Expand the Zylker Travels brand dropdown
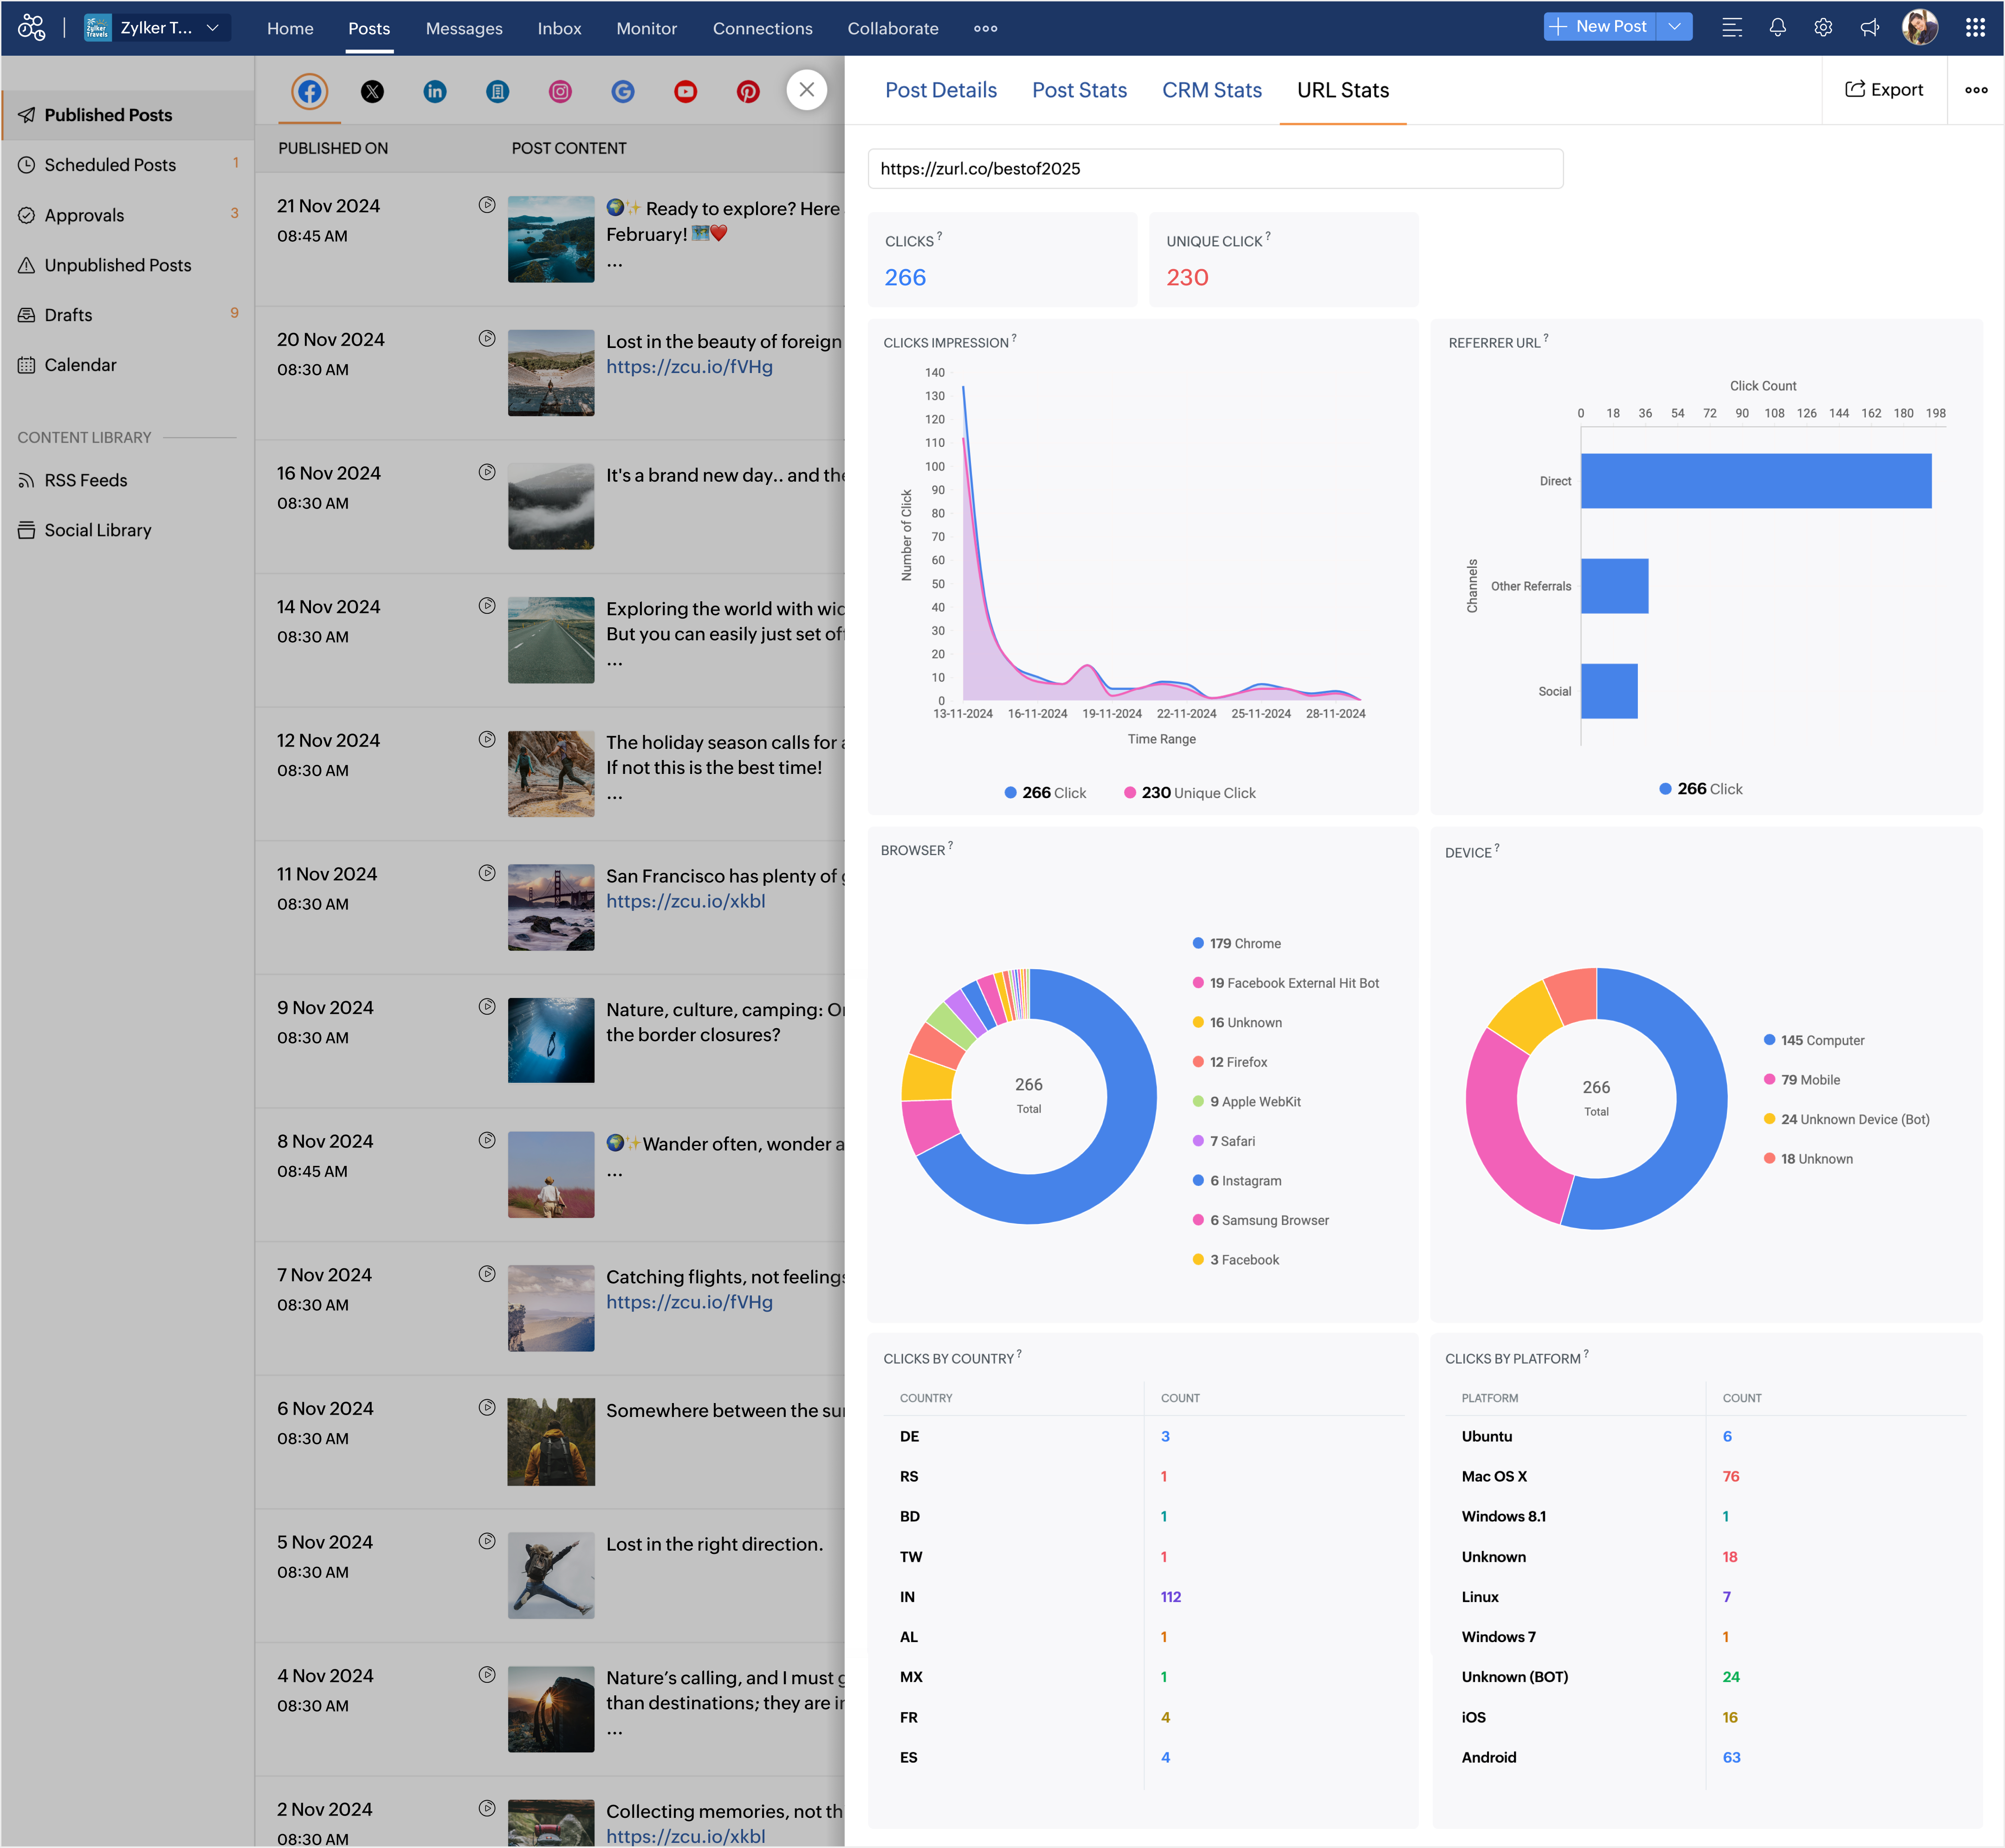The image size is (2005, 1848). pyautogui.click(x=212, y=28)
